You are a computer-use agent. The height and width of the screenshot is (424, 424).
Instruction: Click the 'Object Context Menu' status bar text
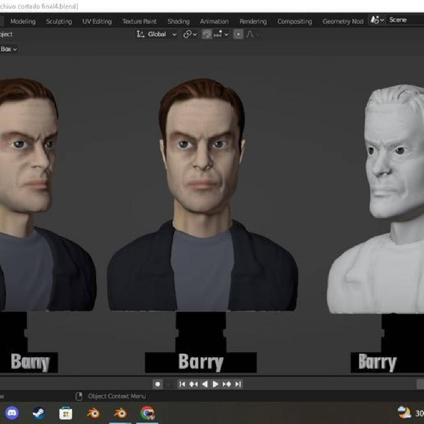coord(117,396)
